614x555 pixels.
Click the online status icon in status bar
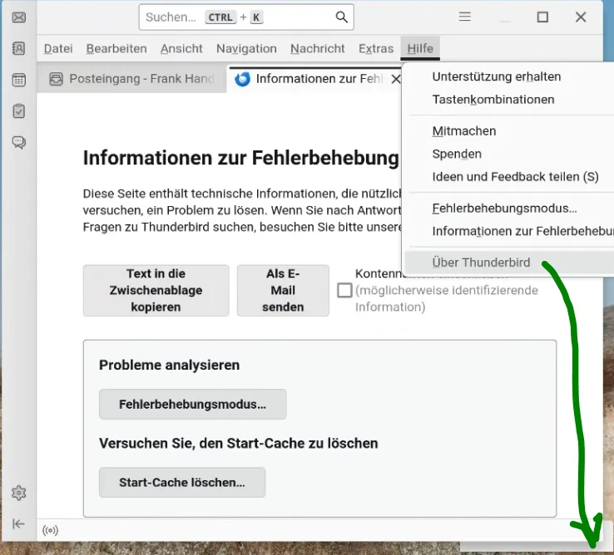[51, 530]
